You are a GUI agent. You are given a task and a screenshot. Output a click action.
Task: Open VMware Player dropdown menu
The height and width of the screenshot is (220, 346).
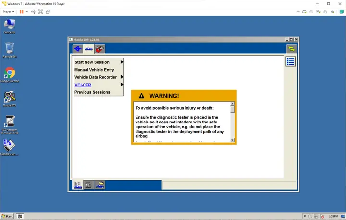click(x=9, y=12)
